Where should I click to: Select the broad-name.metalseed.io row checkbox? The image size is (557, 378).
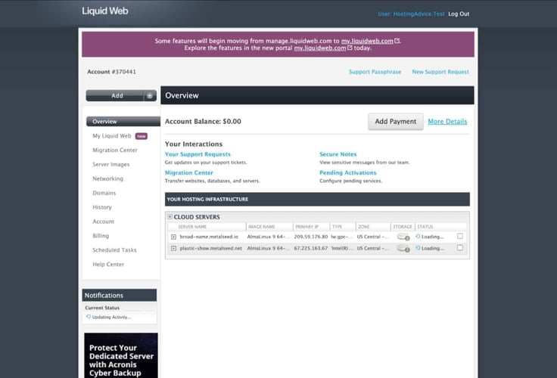(x=459, y=236)
